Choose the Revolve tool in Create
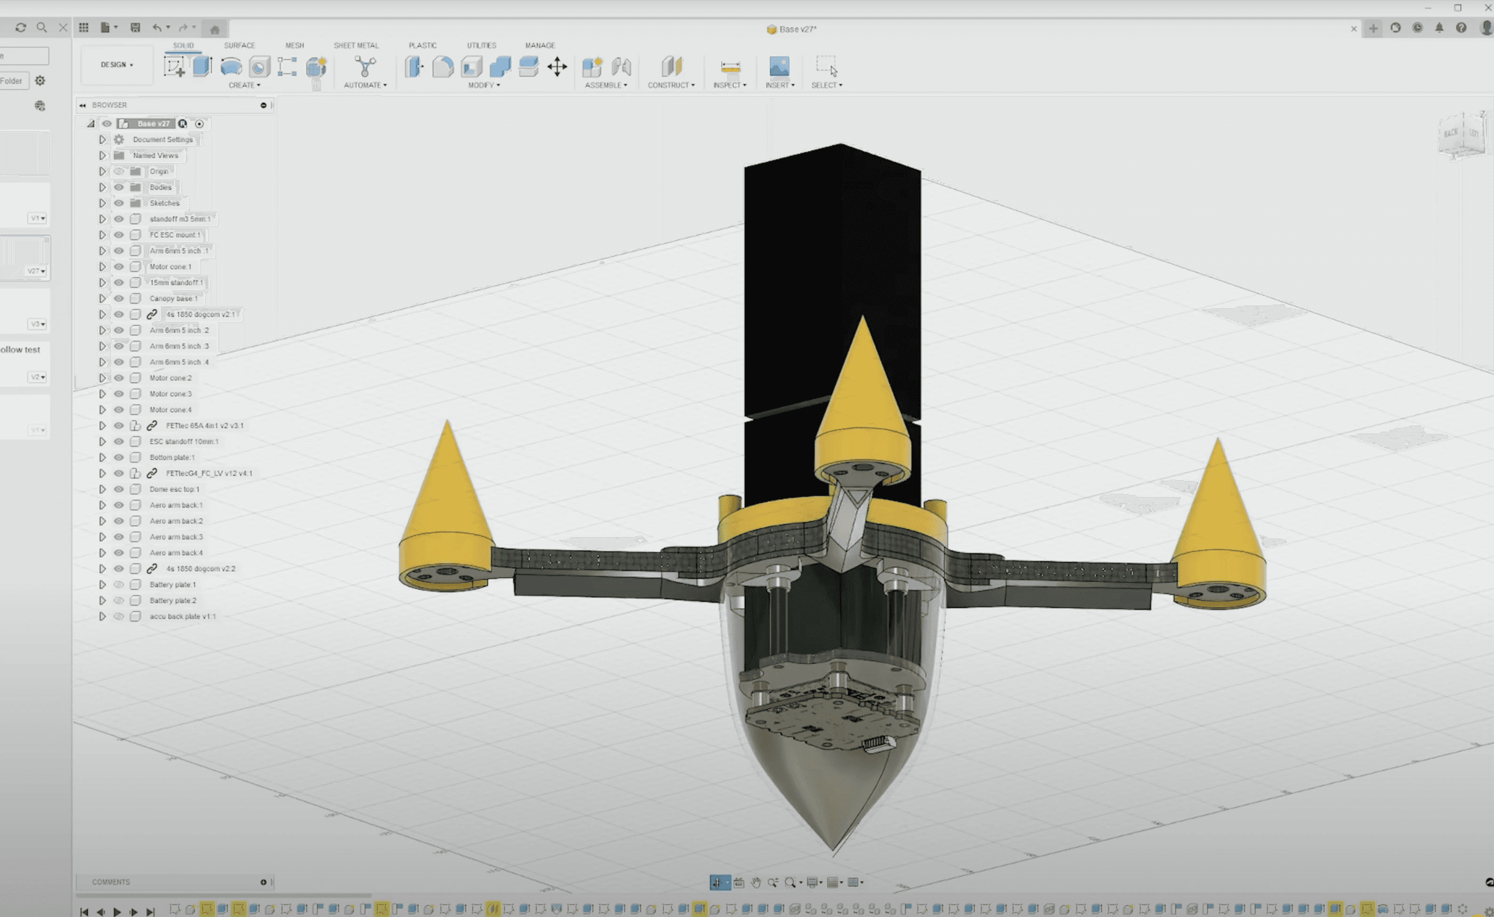1494x917 pixels. 231,66
